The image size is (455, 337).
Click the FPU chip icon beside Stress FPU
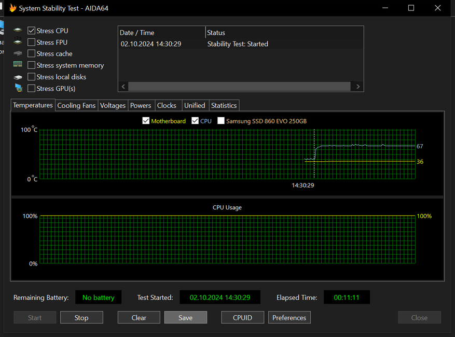[18, 43]
